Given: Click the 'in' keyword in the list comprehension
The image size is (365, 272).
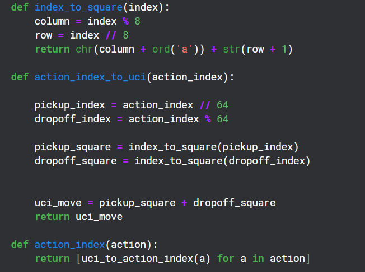Looking at the screenshot, I should point(258,259).
